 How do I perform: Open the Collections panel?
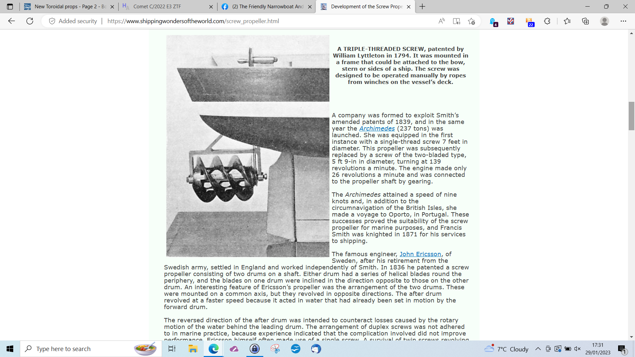tap(585, 21)
